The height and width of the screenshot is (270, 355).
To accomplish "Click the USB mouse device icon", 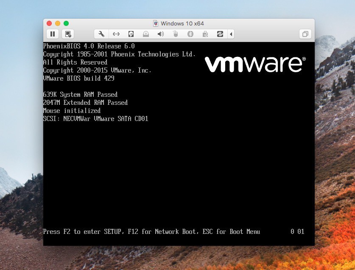I will pyautogui.click(x=176, y=34).
